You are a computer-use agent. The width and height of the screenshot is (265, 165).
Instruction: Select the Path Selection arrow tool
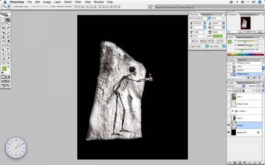(x=3, y=49)
